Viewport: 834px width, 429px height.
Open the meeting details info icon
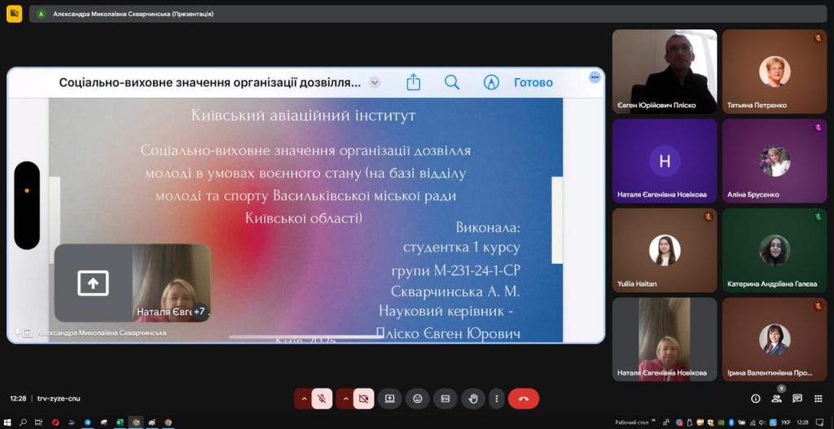coord(755,399)
